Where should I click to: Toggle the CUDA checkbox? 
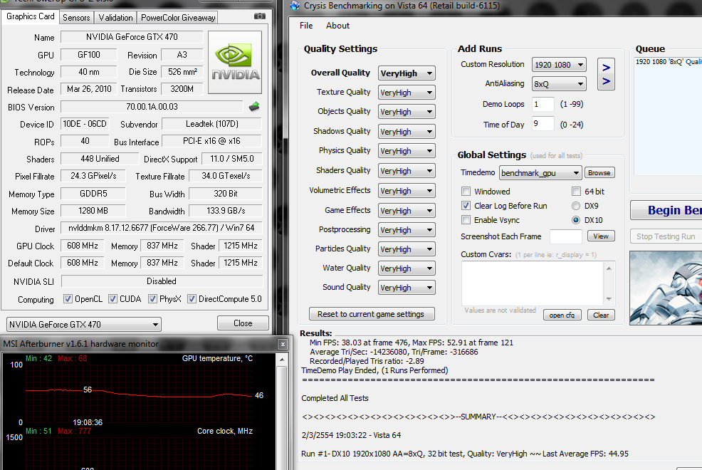(112, 299)
